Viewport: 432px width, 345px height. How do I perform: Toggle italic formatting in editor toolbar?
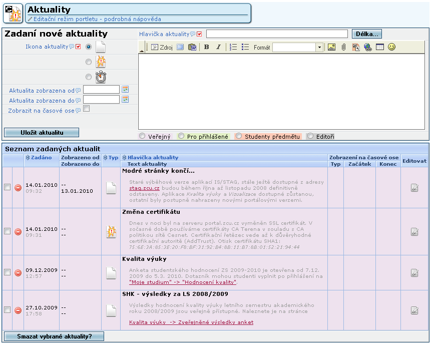pos(218,47)
